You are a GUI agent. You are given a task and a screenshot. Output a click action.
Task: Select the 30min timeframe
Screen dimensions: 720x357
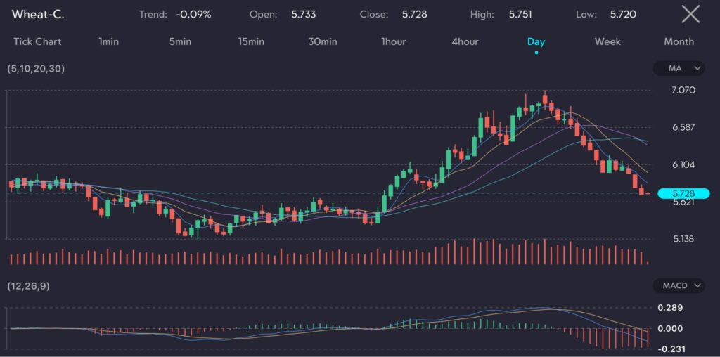[x=323, y=41]
